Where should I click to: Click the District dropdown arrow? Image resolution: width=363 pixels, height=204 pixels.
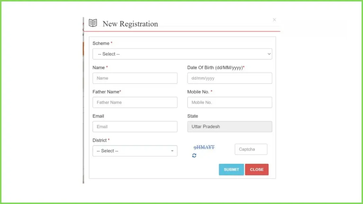172,151
